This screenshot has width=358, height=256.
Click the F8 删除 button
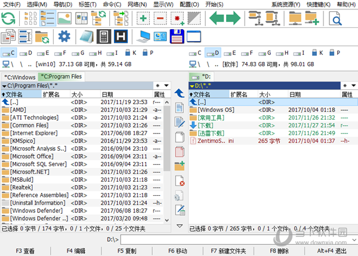(279, 251)
